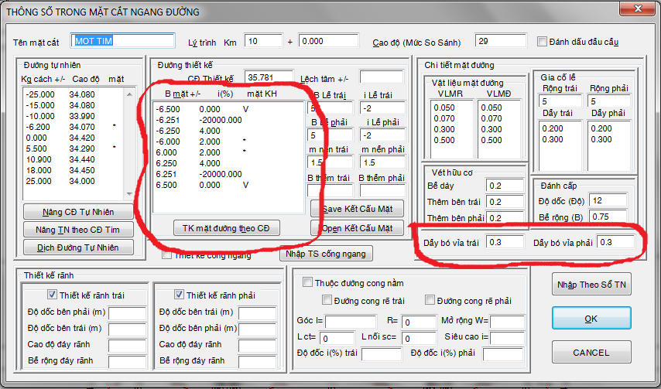Select the -6.200 34.070 natural ground row
Screen dimensions: 661x389
click(x=74, y=127)
